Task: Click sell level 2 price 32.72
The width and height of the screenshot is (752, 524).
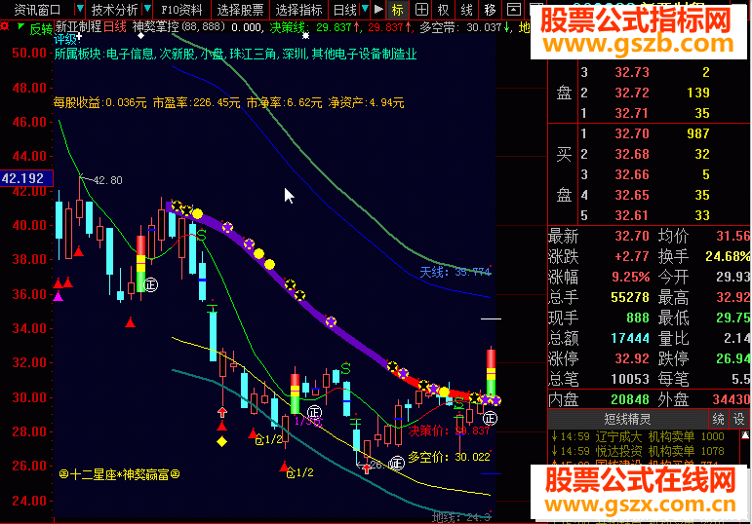Action: point(632,93)
